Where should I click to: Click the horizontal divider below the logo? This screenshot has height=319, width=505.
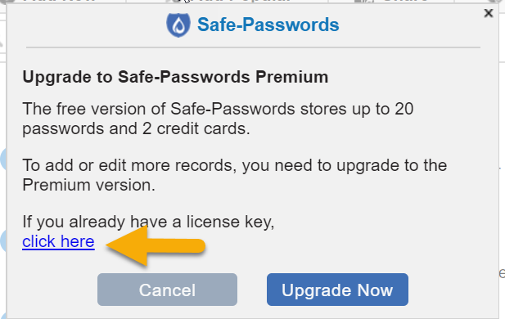coord(253,47)
